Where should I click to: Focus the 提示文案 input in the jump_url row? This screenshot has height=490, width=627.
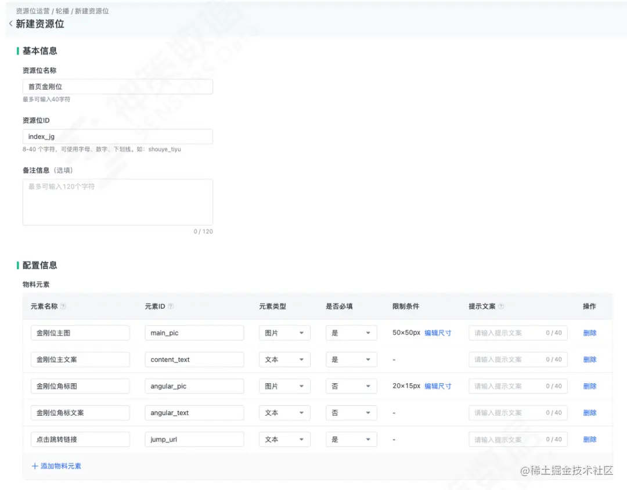click(518, 439)
